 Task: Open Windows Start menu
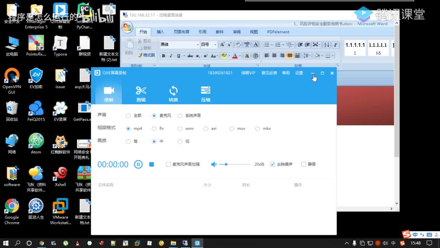tap(6, 243)
